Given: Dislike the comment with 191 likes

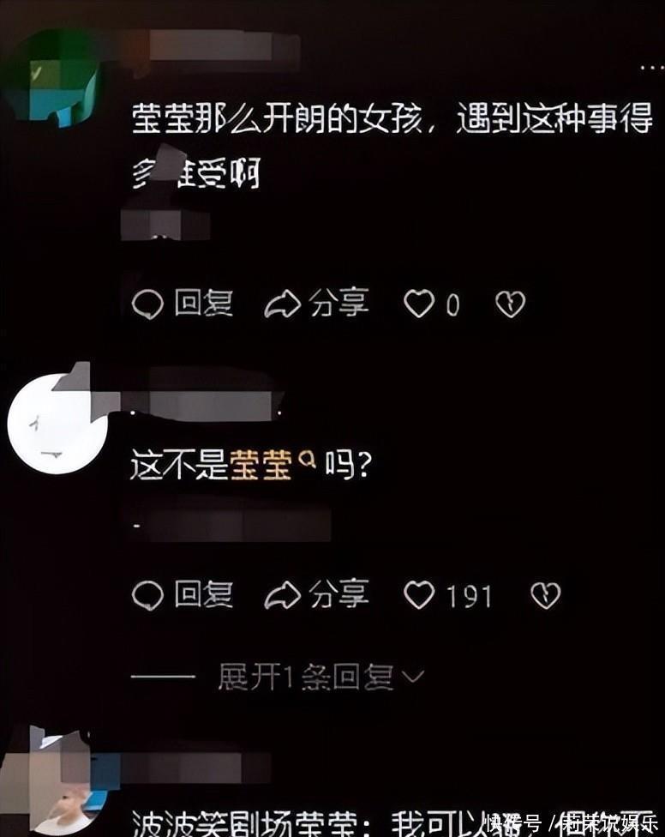Looking at the screenshot, I should 546,595.
